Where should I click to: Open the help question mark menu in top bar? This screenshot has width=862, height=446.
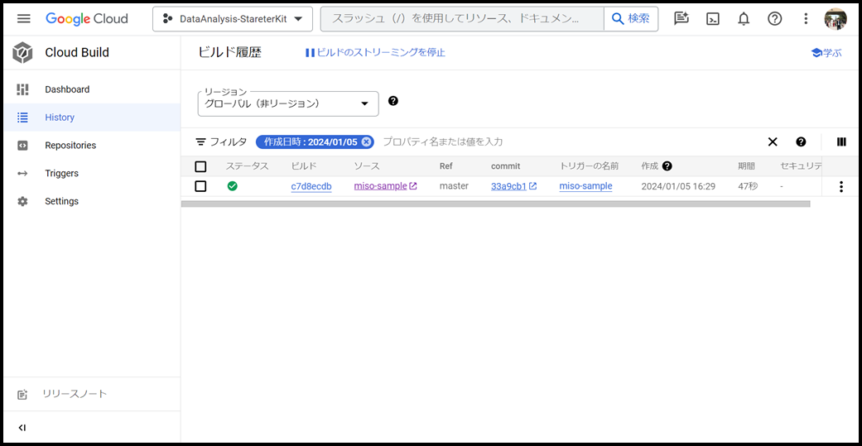(x=774, y=18)
